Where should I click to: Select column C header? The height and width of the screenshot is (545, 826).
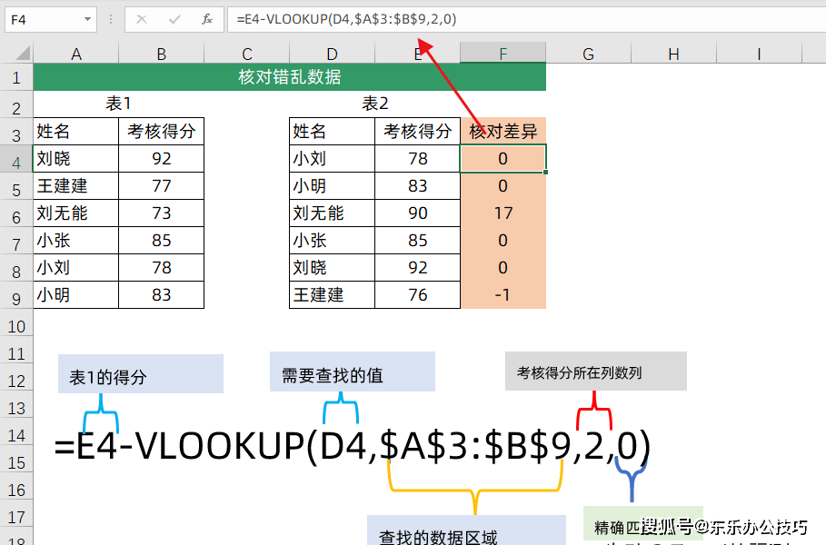[246, 54]
